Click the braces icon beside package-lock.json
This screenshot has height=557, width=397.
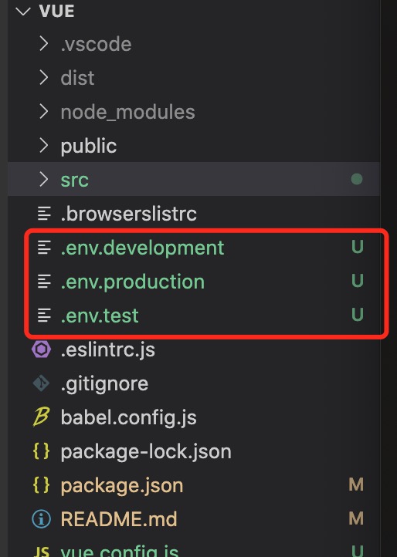tap(41, 451)
